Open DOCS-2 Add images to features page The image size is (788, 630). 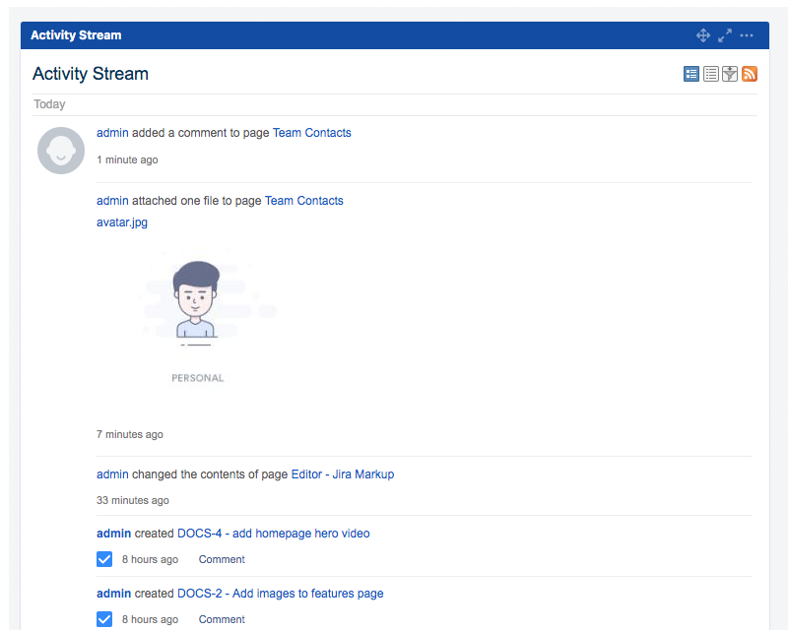[x=281, y=594]
